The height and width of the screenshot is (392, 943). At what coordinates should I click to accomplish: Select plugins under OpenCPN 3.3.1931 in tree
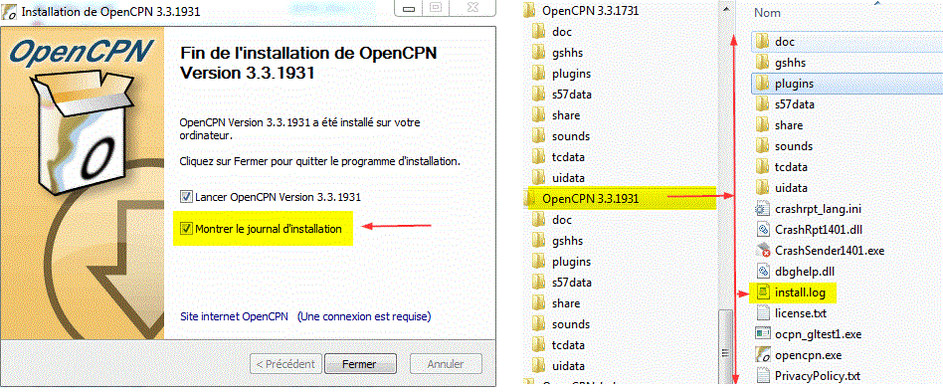(x=571, y=262)
